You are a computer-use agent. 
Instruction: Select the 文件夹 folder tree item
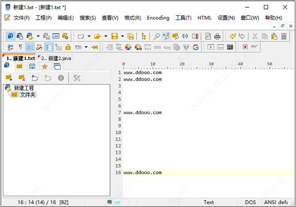[x=28, y=94]
